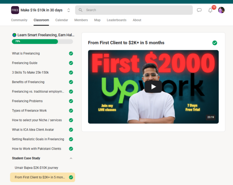Open the chat messages icon
Viewport: 233px width, 185px height.
coord(199,10)
